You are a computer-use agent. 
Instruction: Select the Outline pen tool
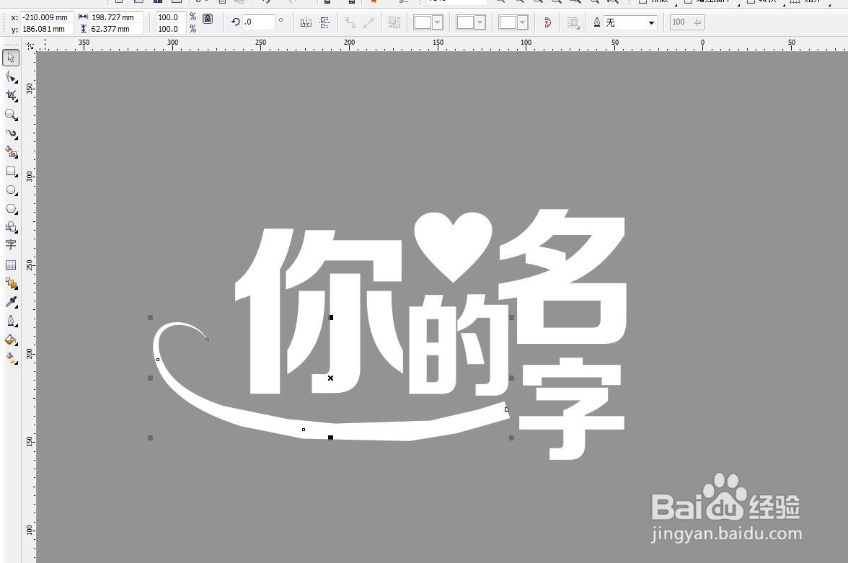click(x=11, y=322)
